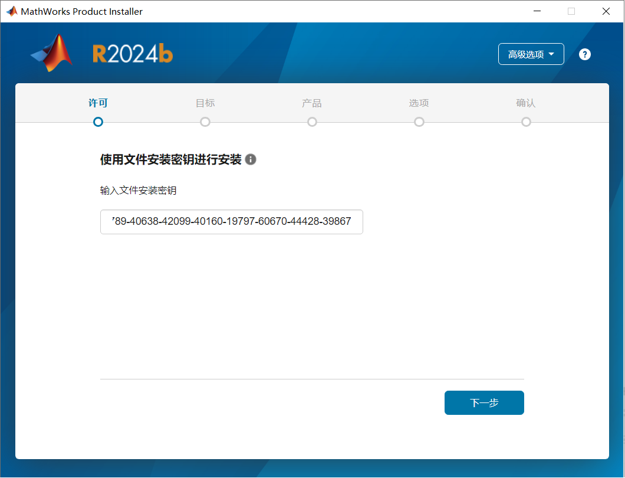625x478 pixels.
Task: Select the 产品 step tab
Action: pos(312,103)
